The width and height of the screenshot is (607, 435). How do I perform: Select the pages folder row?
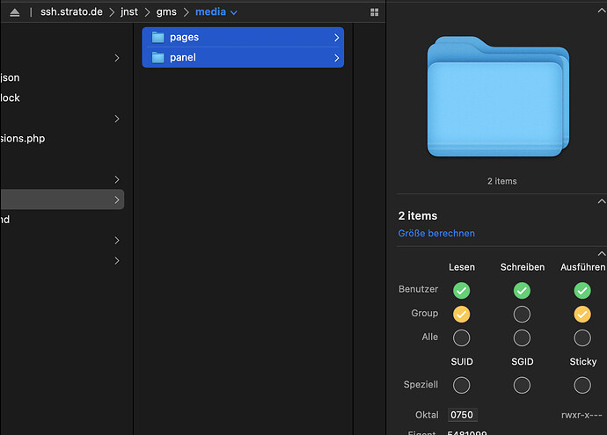pyautogui.click(x=243, y=37)
